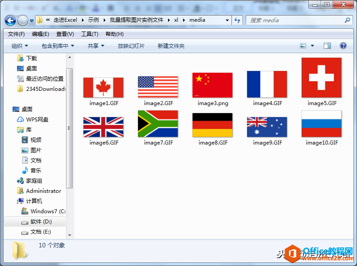The width and height of the screenshot is (357, 266).
Task: Click the 新建文件夹 button
Action: coord(171,46)
